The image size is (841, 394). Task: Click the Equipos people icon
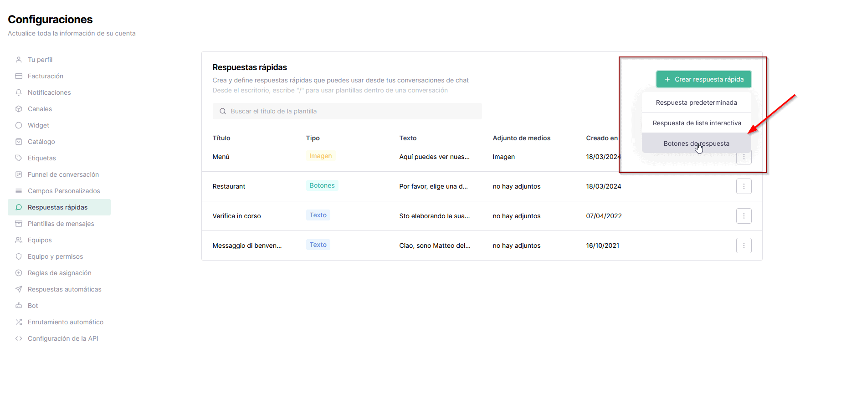tap(19, 240)
